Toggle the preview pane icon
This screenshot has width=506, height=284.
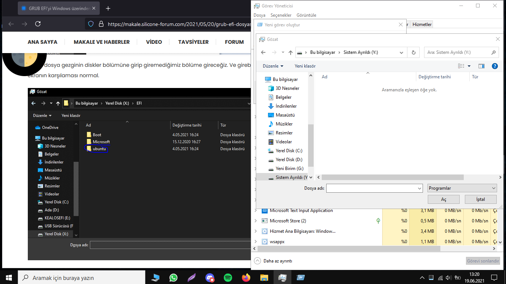[482, 66]
